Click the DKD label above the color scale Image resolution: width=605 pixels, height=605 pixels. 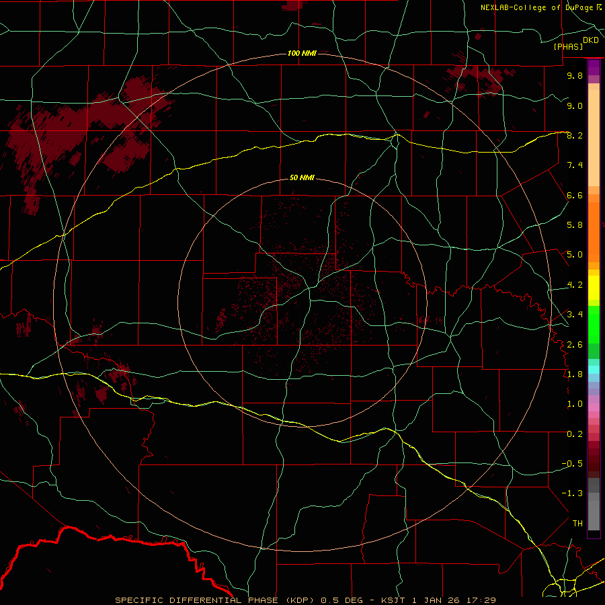tap(591, 40)
